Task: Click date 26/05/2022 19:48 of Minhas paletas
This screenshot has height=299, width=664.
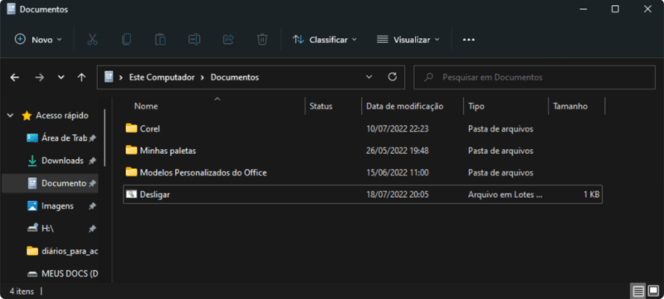Action: (398, 151)
